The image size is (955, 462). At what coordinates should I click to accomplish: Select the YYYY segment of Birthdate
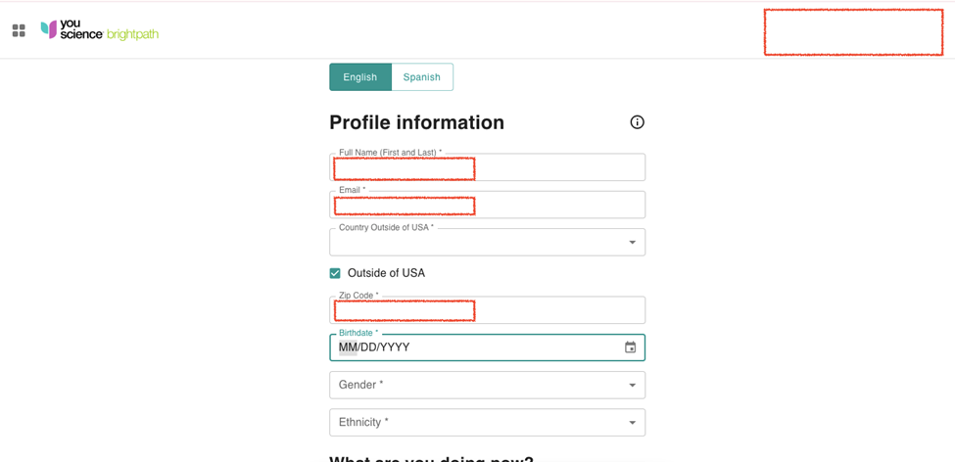pos(395,347)
